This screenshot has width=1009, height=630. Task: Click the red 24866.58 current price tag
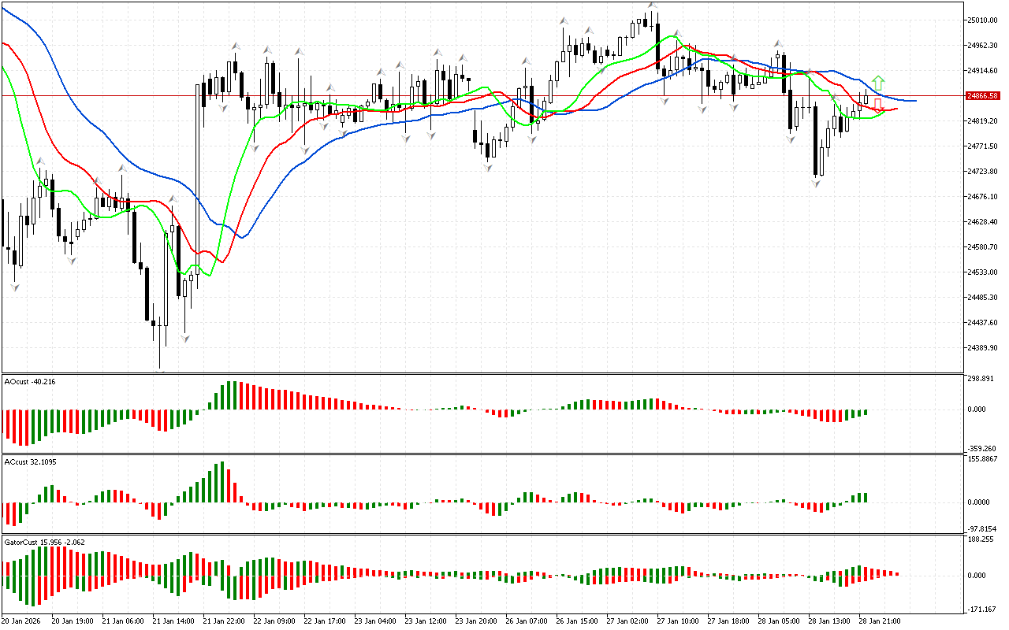coord(982,96)
